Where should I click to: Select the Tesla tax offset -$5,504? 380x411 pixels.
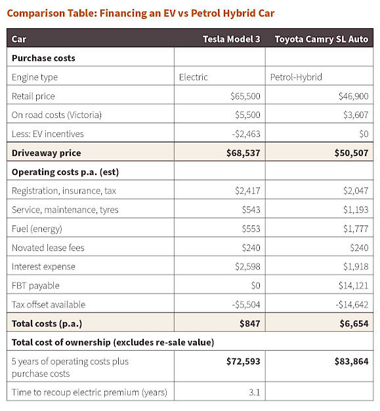[246, 305]
